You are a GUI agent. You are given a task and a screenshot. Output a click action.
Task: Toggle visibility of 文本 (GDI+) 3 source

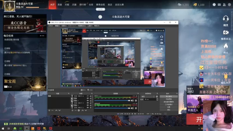tap(88, 103)
